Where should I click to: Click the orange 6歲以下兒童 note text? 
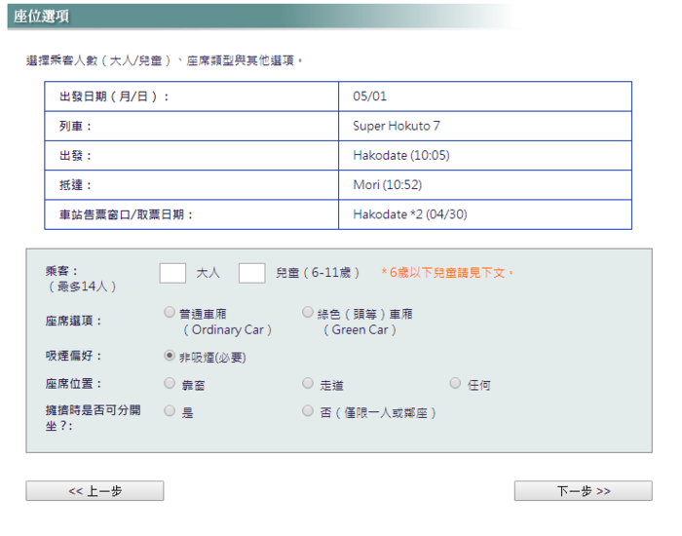[x=447, y=273]
